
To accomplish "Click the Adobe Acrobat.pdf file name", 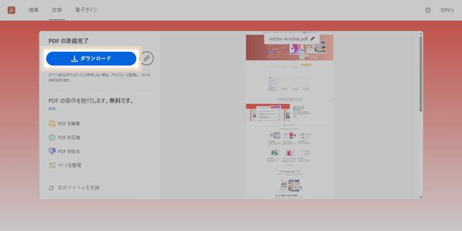I will pos(288,39).
